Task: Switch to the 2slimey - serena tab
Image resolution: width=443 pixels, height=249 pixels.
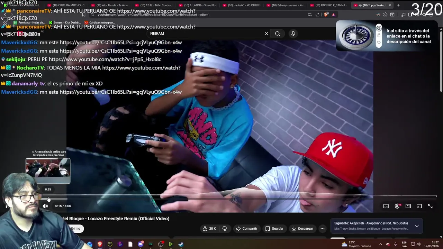Action: click(285, 5)
